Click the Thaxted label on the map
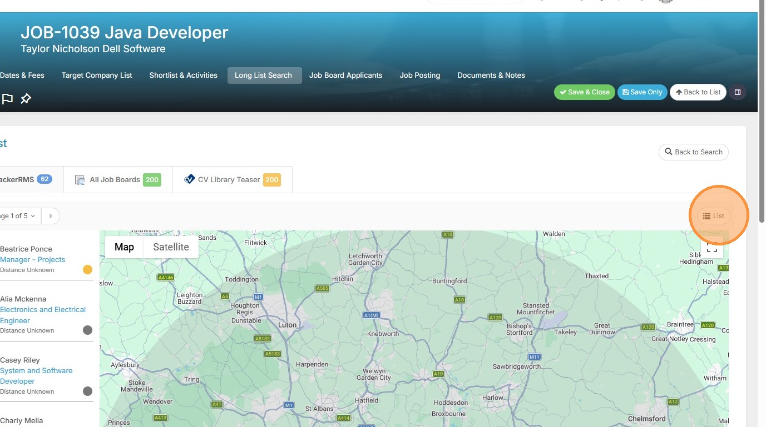The image size is (766, 427). 597,276
